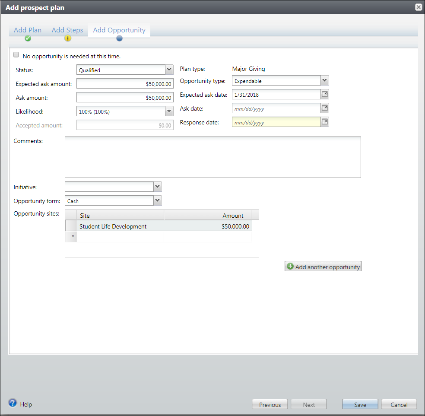Screen dimensions: 425x416
Task: Open calendar picker for Ask date
Action: pyautogui.click(x=325, y=108)
